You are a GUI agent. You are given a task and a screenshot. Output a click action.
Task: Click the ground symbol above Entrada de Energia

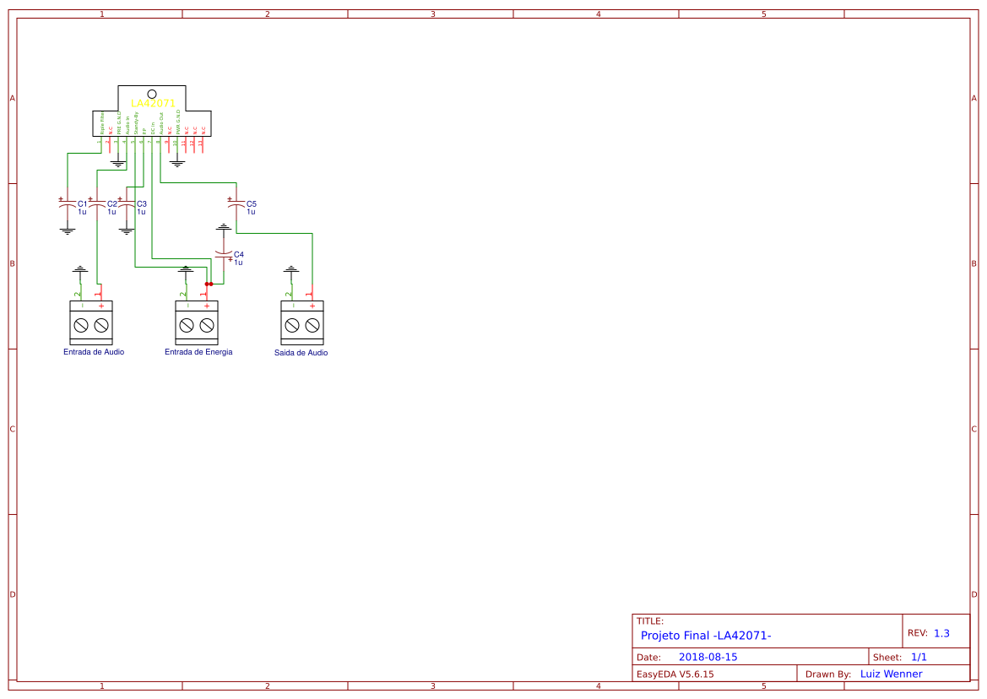186,270
